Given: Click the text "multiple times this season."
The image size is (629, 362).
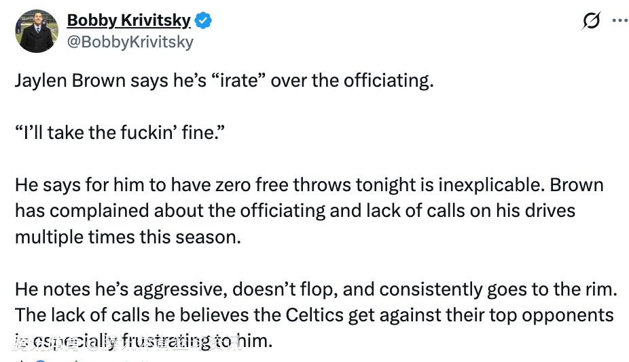Looking at the screenshot, I should click(128, 237).
